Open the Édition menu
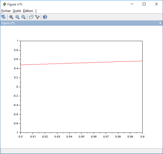This screenshot has width=163, height=154. click(28, 11)
